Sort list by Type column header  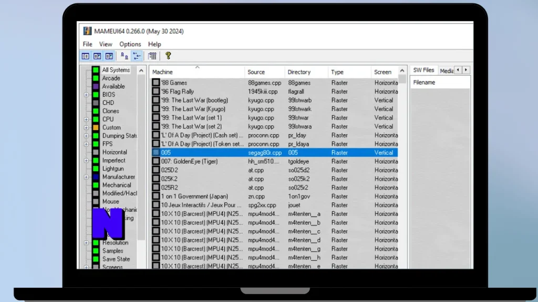(349, 72)
